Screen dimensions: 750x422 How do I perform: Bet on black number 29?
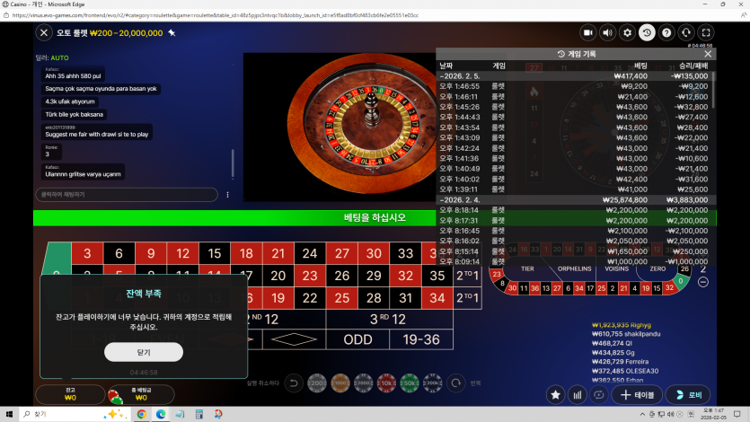[x=374, y=276]
